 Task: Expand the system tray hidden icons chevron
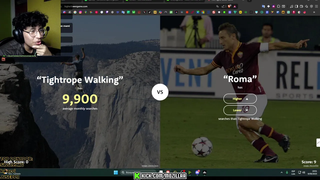pyautogui.click(x=281, y=172)
